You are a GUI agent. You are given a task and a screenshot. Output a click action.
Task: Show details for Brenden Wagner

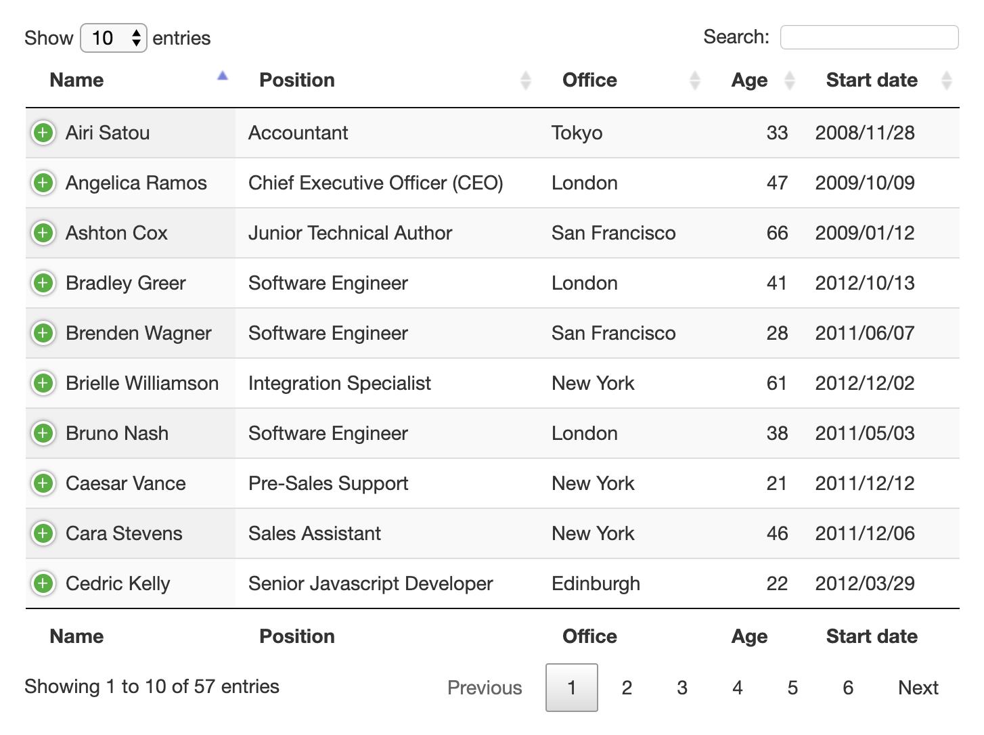point(43,333)
